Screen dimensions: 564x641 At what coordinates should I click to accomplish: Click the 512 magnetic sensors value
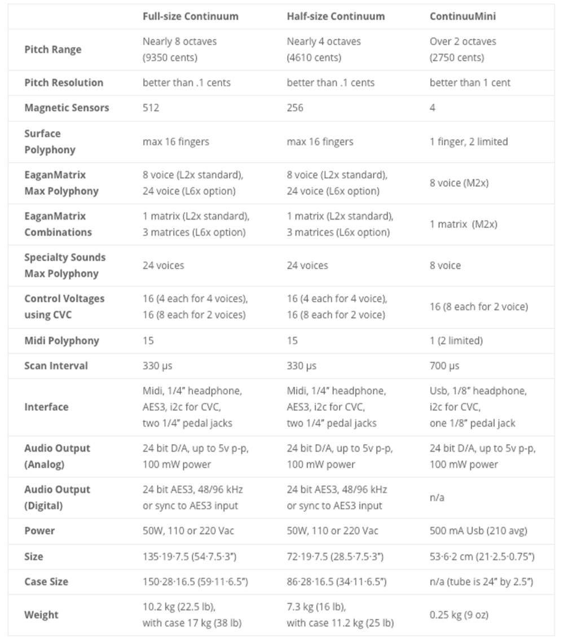click(x=151, y=108)
